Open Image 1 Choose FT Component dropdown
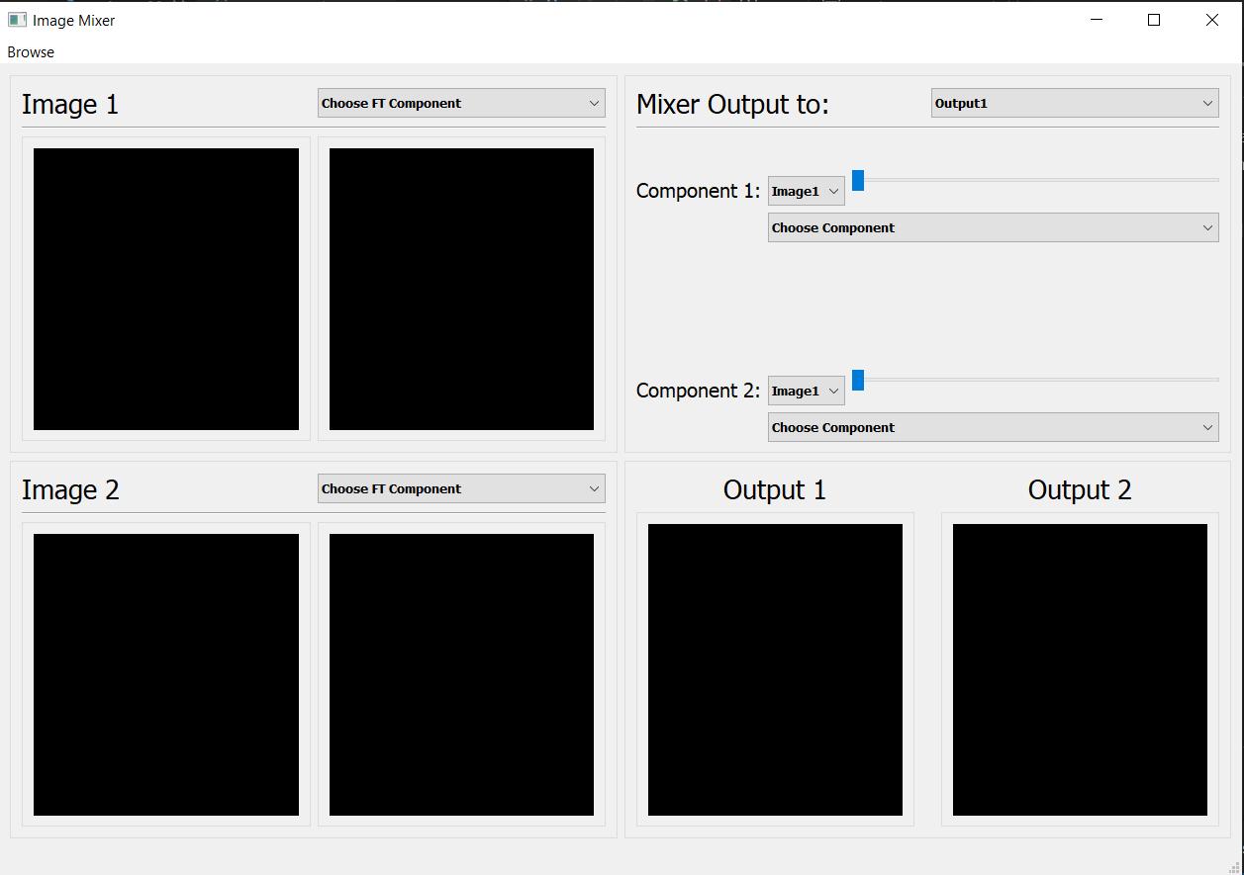The image size is (1244, 875). tap(461, 103)
